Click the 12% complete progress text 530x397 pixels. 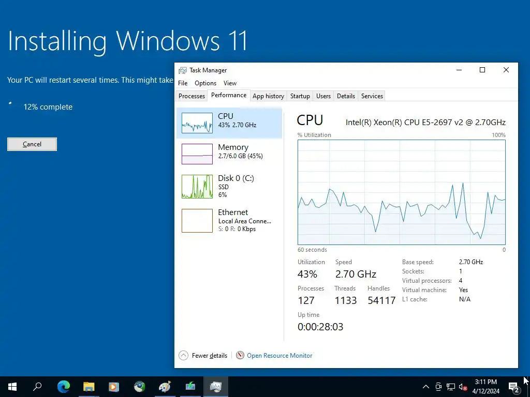tap(48, 107)
